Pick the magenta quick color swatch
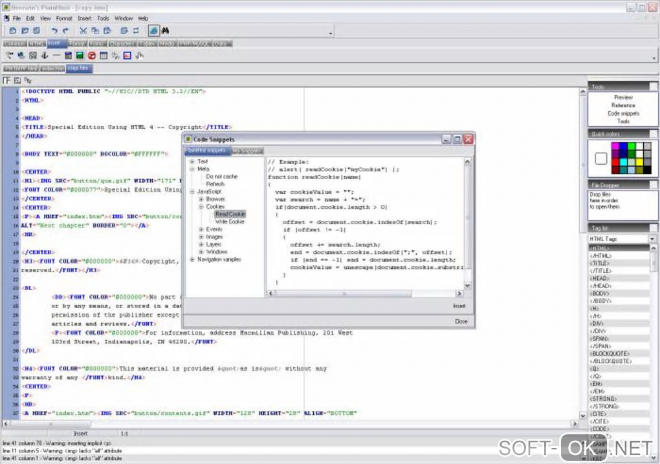The width and height of the screenshot is (660, 464). [x=615, y=146]
